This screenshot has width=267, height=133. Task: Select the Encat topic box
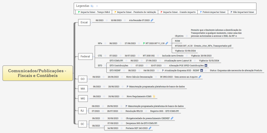click(84, 22)
